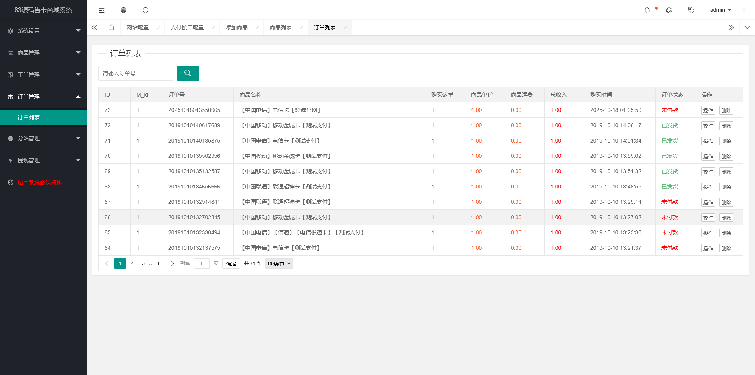Open the tab operations dropdown chevron
Image resolution: width=755 pixels, height=375 pixels.
point(747,27)
